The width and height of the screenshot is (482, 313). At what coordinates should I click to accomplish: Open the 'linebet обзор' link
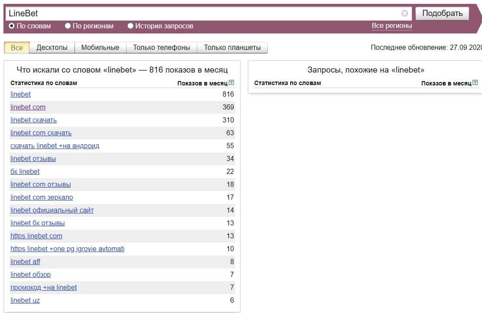(31, 275)
